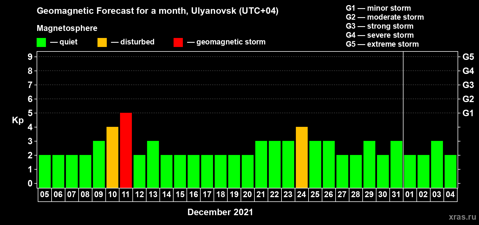The image size is (479, 225).
Task: Click the G1 — minor storm legend line
Action: (x=378, y=8)
